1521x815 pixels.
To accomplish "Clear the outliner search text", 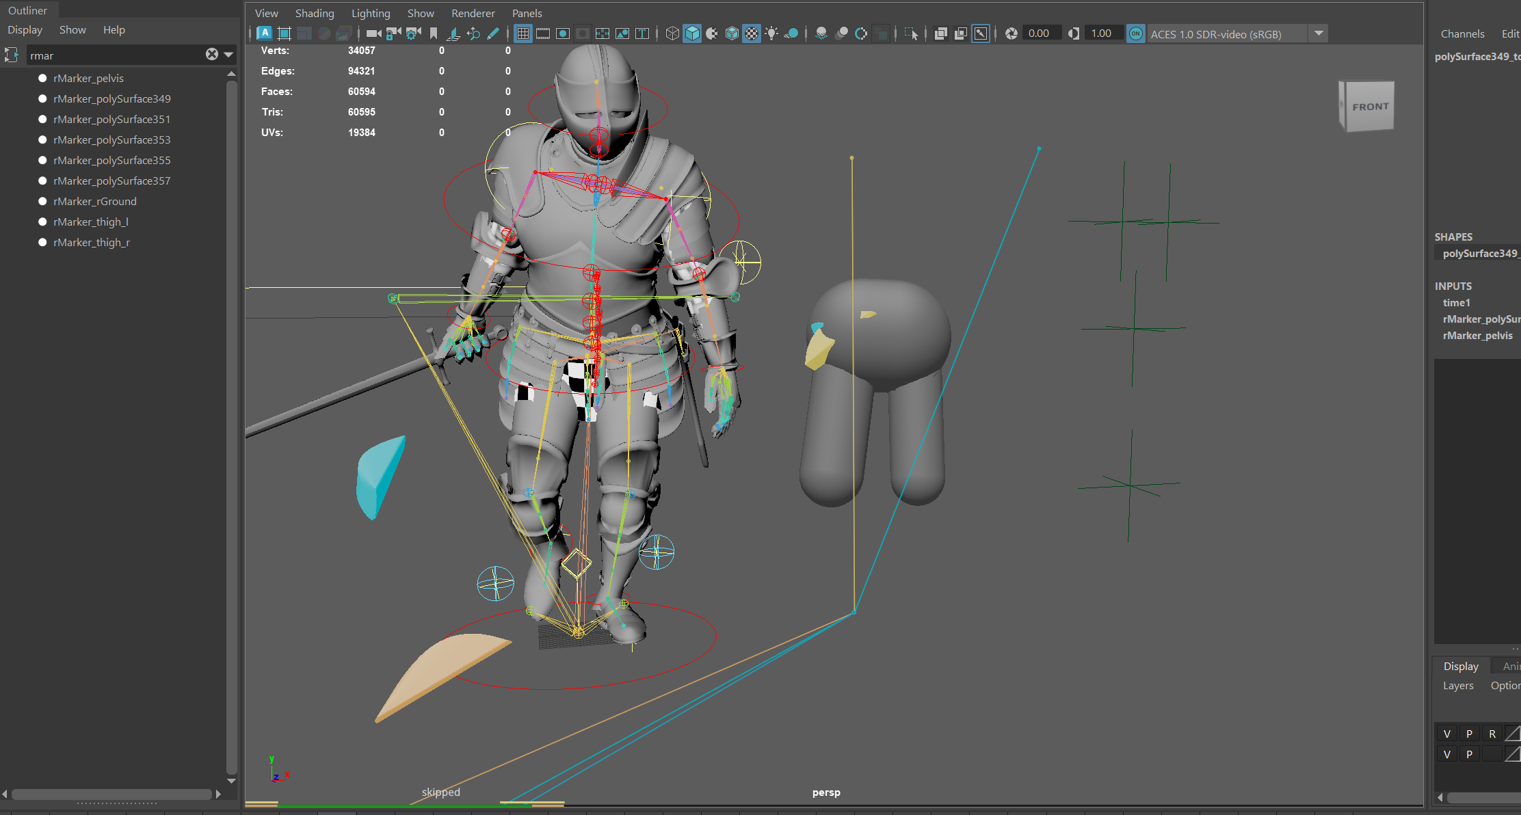I will click(212, 55).
